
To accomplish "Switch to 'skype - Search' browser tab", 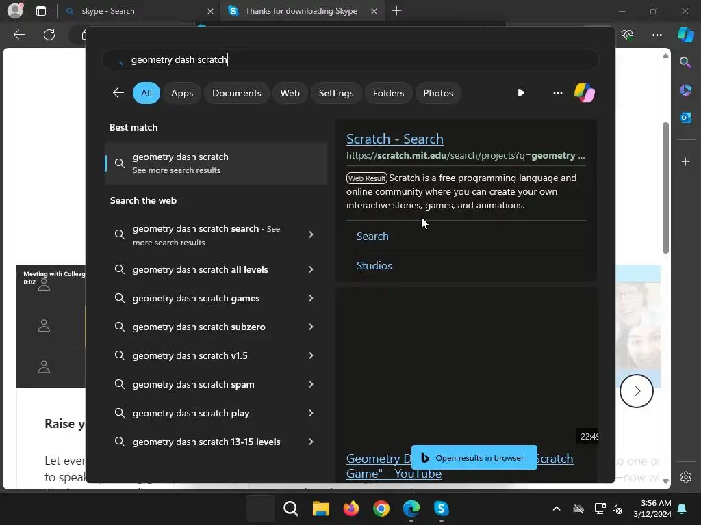I will (138, 11).
